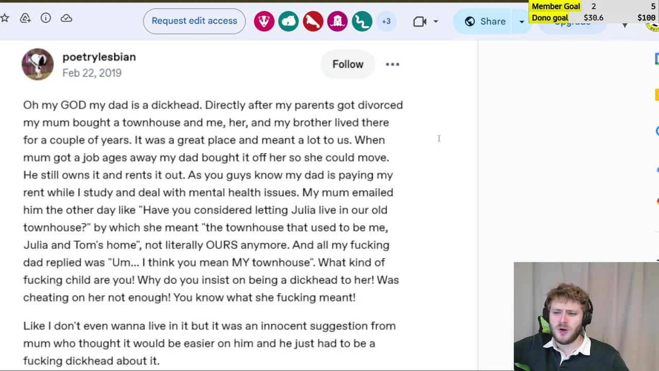Expand the +3 additional viewers chip
659x371 pixels.
coord(386,21)
